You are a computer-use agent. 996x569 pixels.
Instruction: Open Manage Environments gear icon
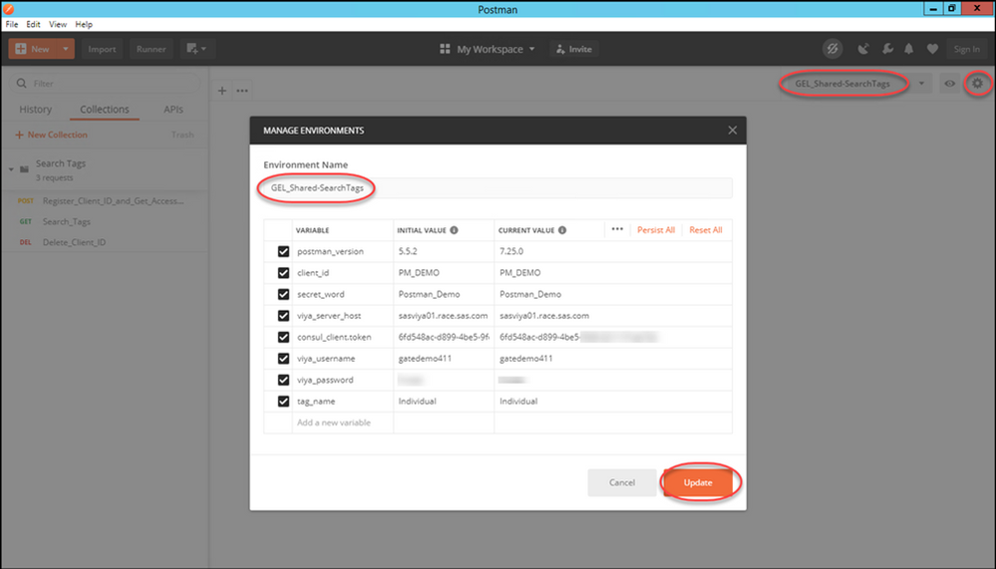[977, 83]
